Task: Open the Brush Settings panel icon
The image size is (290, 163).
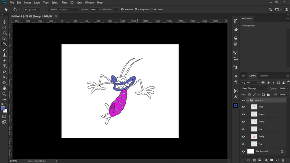Action: click(236, 53)
